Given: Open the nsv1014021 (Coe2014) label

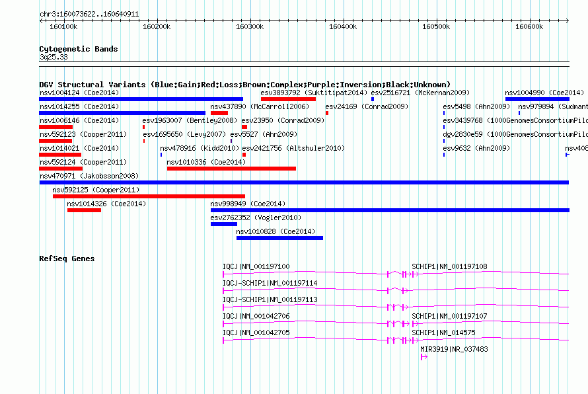Looking at the screenshot, I should [x=79, y=148].
